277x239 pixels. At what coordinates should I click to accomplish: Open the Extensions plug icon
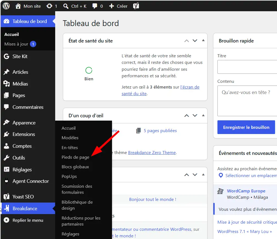tap(7, 134)
